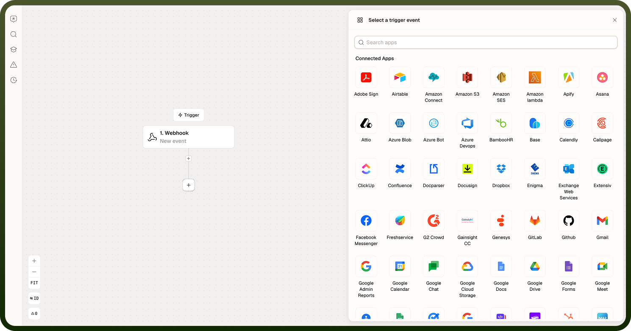The width and height of the screenshot is (631, 331).
Task: Choose the Genesys app icon
Action: [x=501, y=221]
